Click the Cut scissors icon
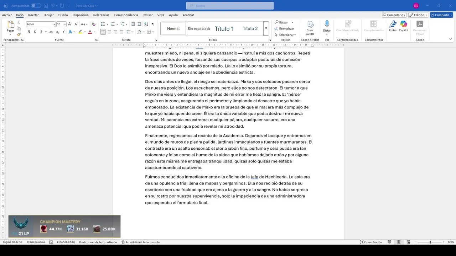456x256 pixels. pyautogui.click(x=19, y=23)
